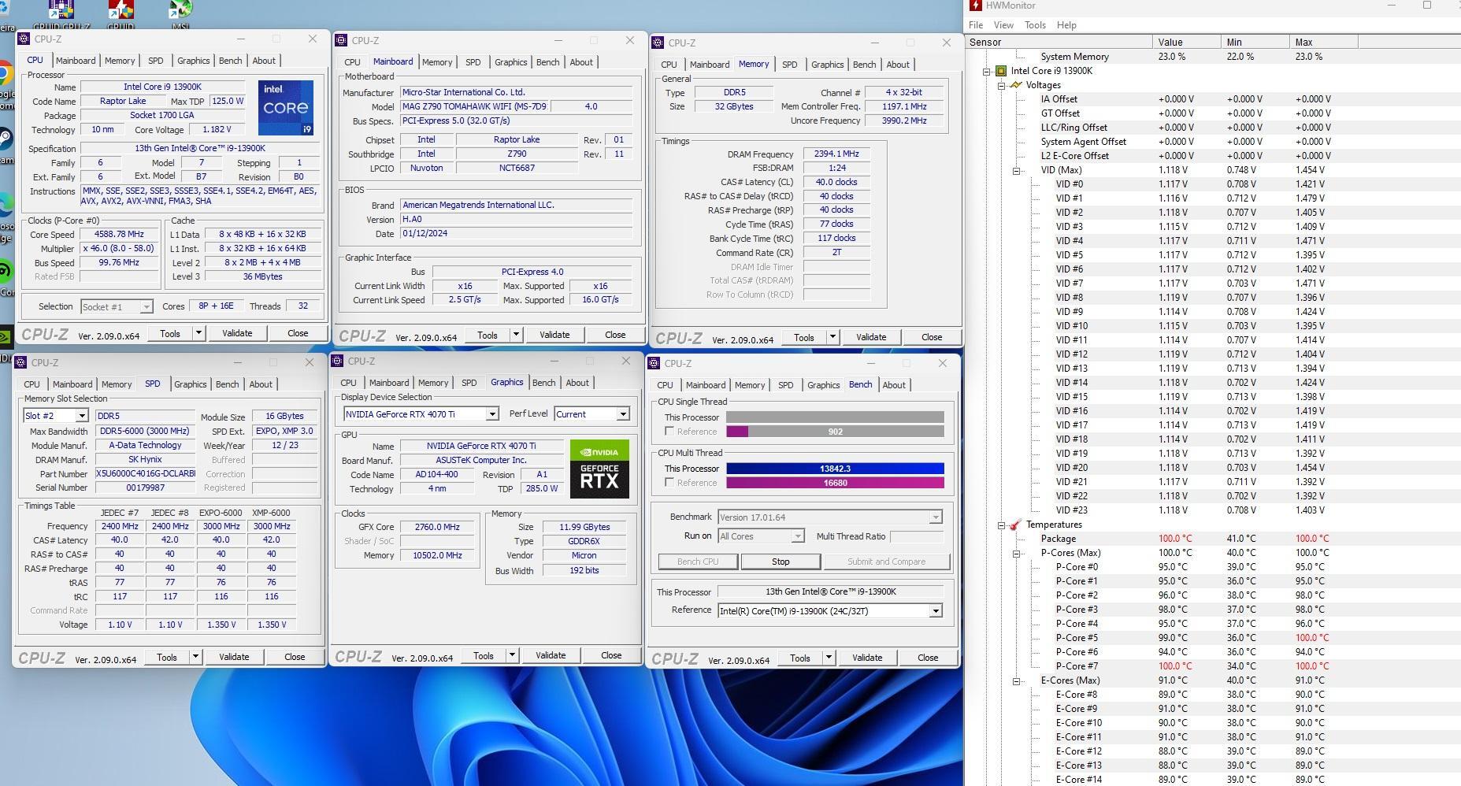Open the Benchmark version dropdown

[x=936, y=517]
